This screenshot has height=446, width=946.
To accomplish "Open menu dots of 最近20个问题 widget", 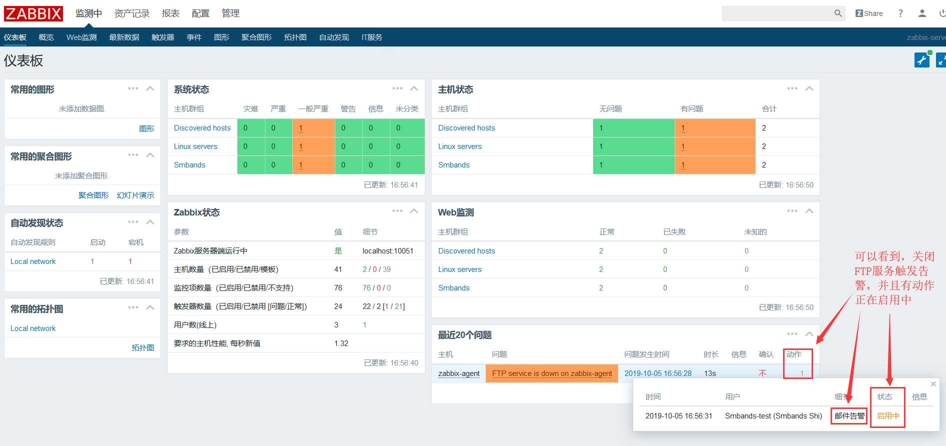I will (792, 334).
